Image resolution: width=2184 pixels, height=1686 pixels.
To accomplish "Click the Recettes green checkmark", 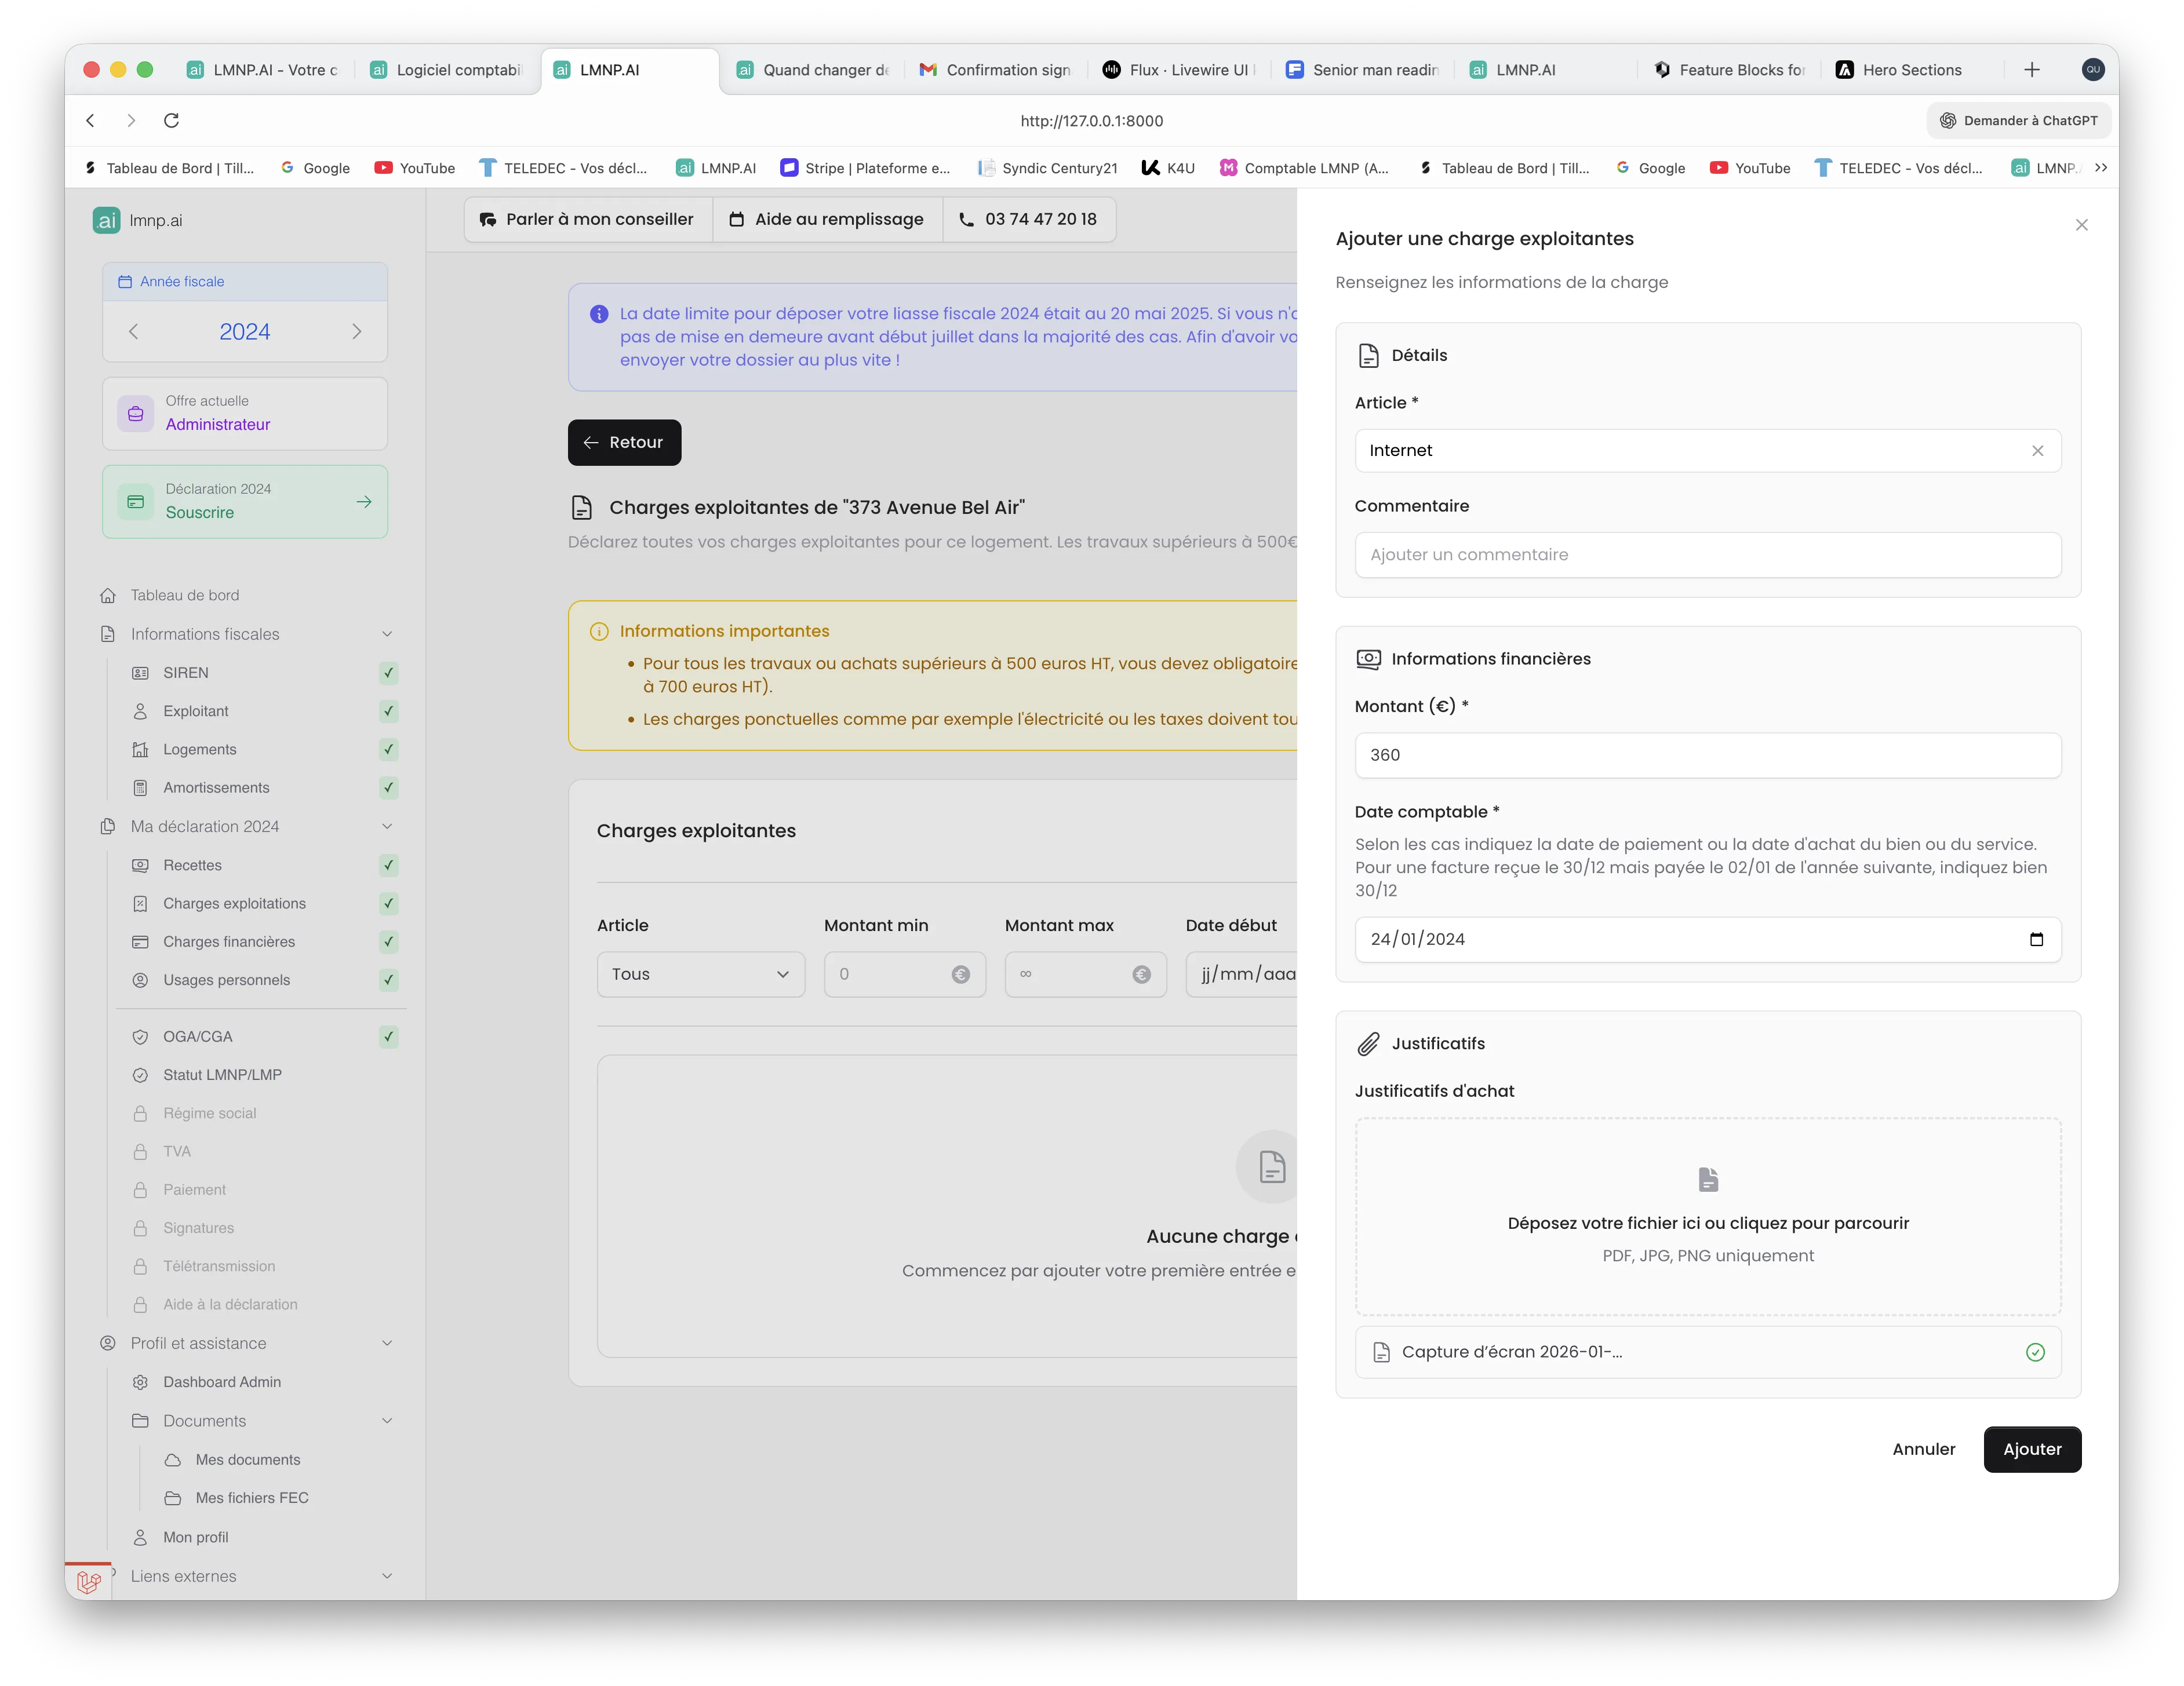I will click(x=389, y=866).
